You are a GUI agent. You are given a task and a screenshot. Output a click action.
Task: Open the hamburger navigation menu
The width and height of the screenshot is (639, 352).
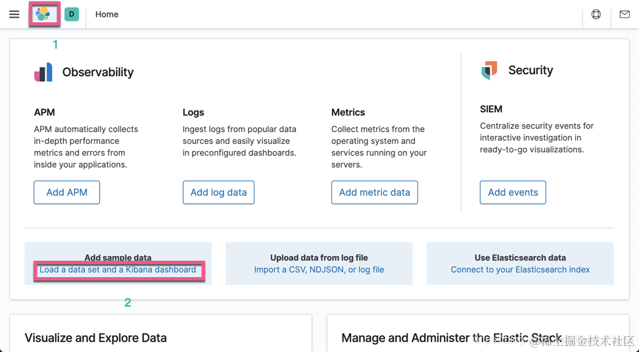(14, 14)
